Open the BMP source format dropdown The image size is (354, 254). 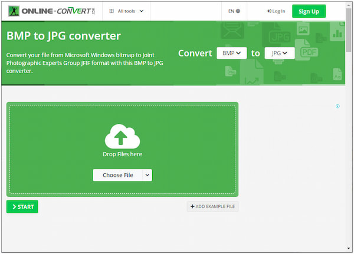click(x=232, y=53)
